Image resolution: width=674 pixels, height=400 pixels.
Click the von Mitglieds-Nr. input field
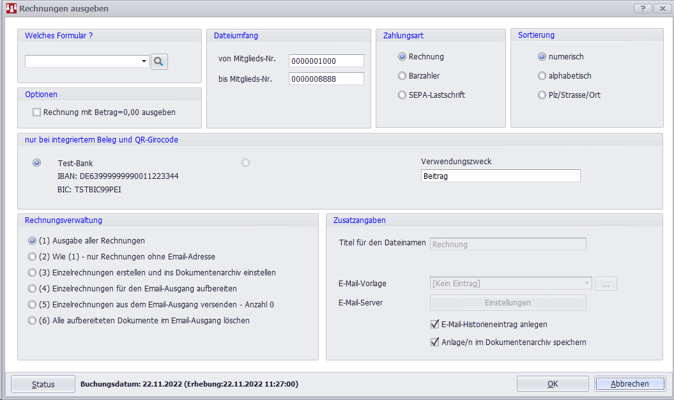(326, 61)
